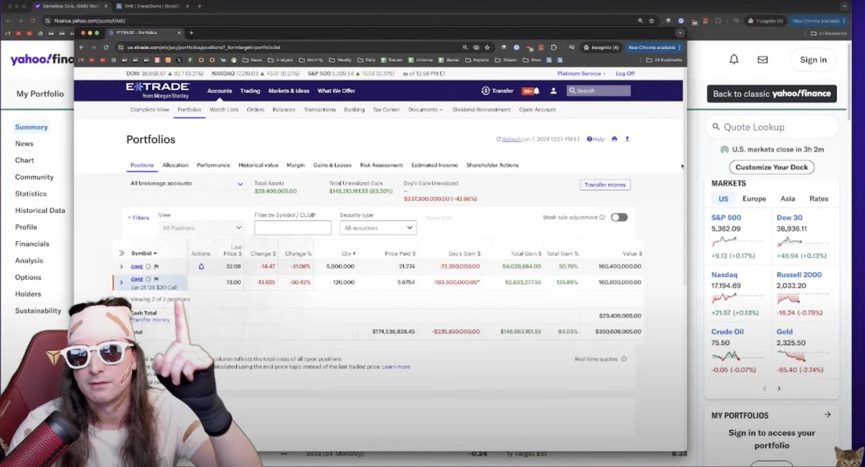The image size is (865, 467).
Task: Open the Watch Lists subnav item
Action: [x=223, y=109]
